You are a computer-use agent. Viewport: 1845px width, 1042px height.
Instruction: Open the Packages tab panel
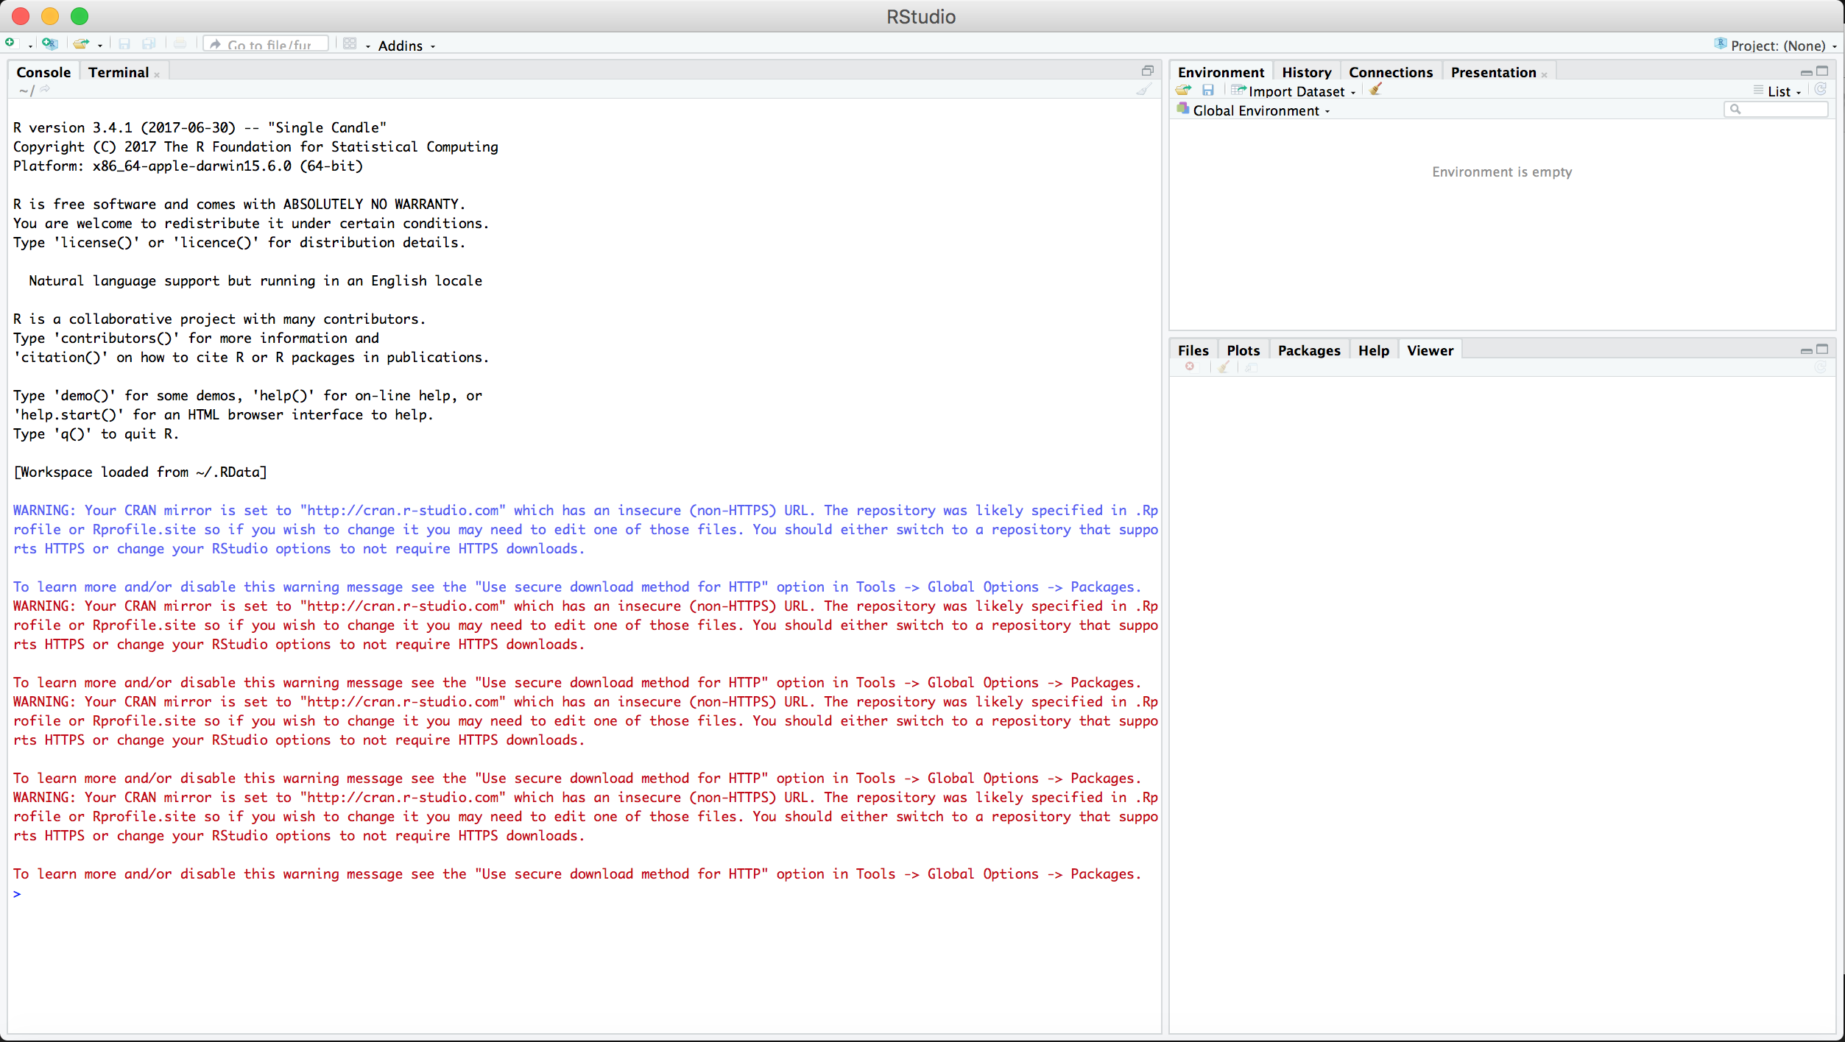[x=1309, y=350]
